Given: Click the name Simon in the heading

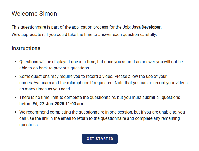Looking at the screenshot, I should pyautogui.click(x=48, y=14).
